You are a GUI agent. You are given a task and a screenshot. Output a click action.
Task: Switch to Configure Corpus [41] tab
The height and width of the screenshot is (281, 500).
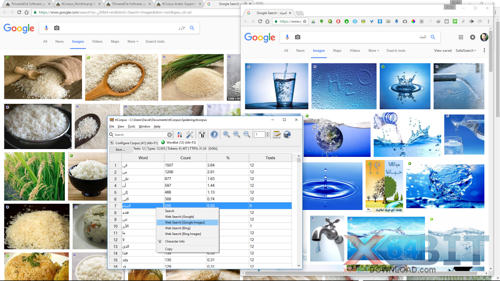pyautogui.click(x=134, y=143)
